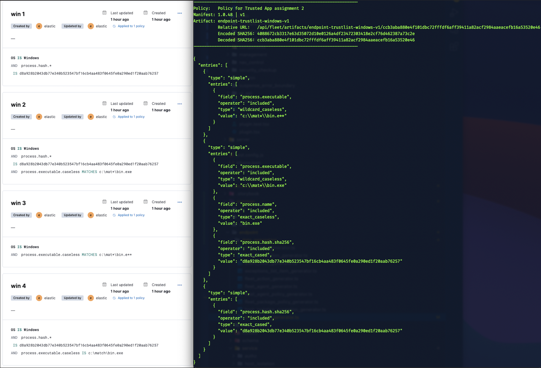
Task: Click the Created by badge on win 3
Action: click(22, 215)
